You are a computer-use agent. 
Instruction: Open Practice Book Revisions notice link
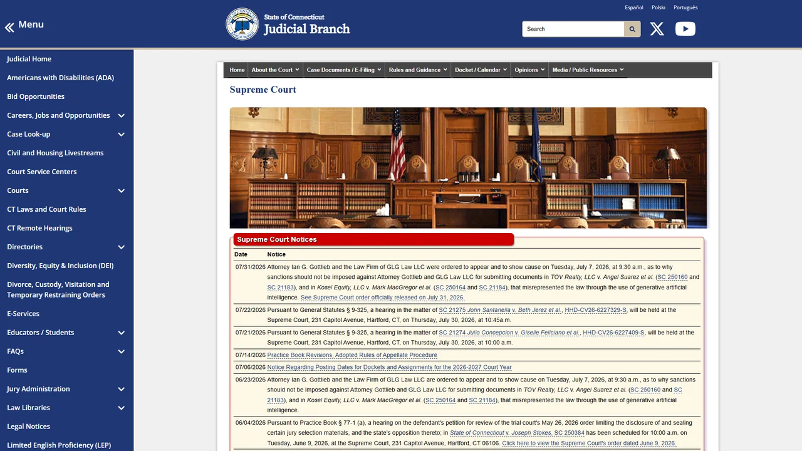click(x=352, y=355)
